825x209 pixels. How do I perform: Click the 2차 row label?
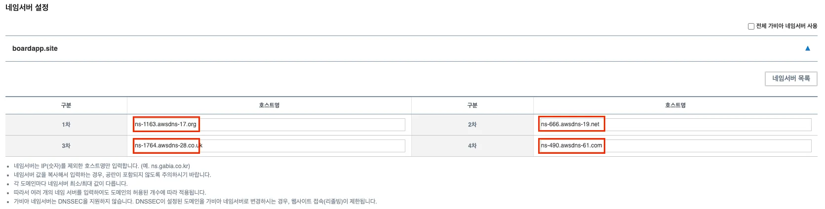click(472, 125)
